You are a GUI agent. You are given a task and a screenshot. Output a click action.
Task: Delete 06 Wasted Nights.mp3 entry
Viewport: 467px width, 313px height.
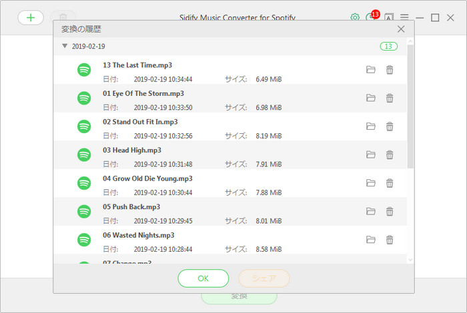tap(390, 240)
